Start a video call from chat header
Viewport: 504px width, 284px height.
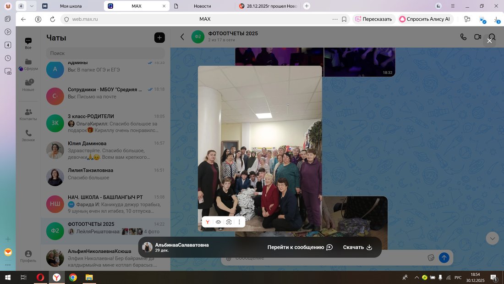point(477,37)
